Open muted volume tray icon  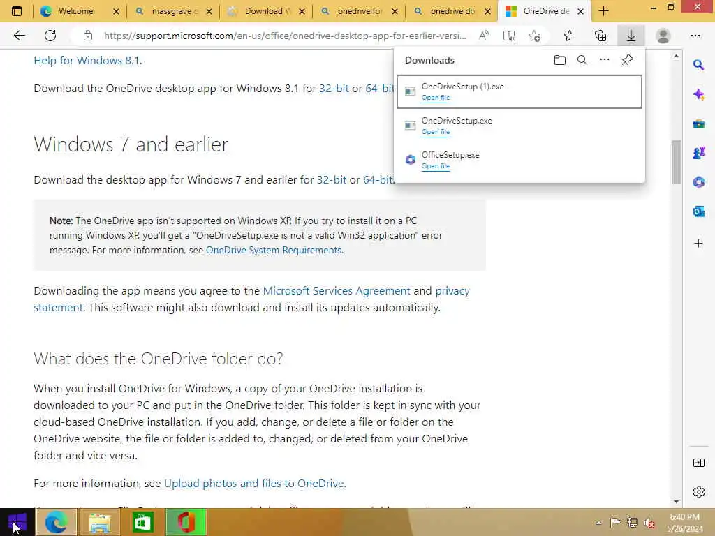click(x=649, y=523)
